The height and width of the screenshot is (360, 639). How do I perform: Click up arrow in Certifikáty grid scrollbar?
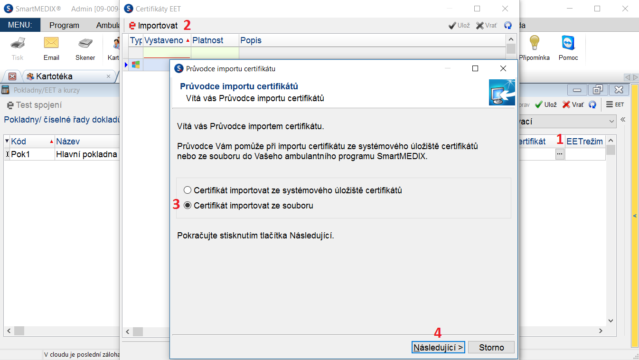coord(511,39)
